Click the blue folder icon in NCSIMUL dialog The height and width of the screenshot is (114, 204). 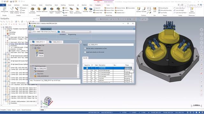[59, 32]
